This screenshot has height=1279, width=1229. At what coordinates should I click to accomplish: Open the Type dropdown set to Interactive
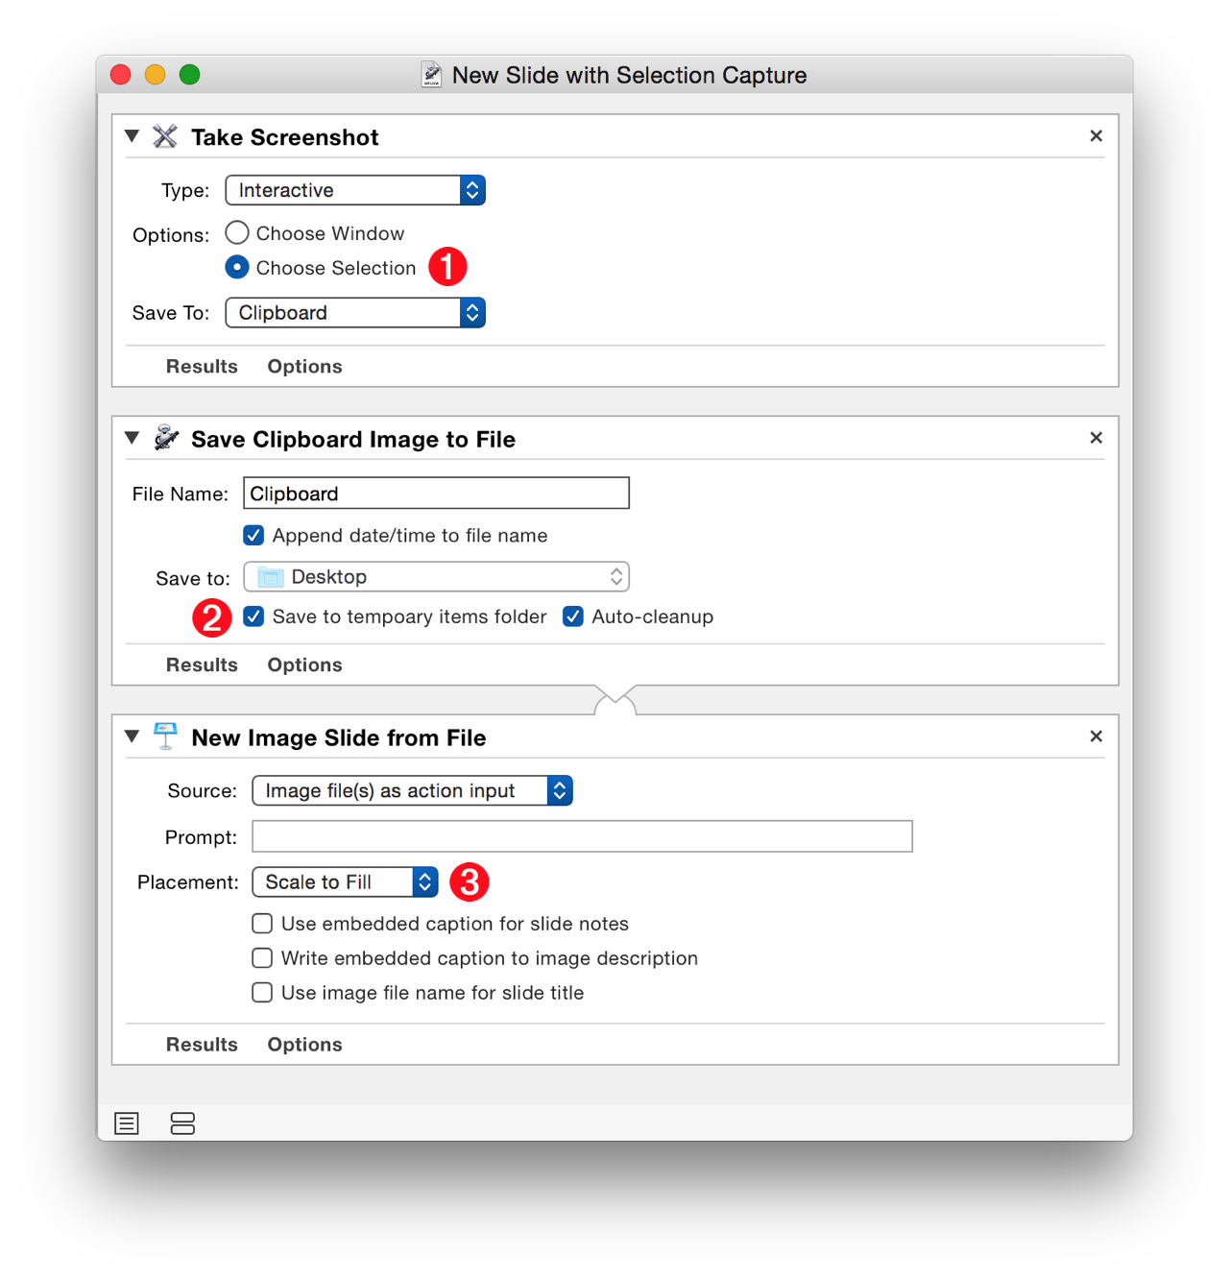[x=355, y=190]
